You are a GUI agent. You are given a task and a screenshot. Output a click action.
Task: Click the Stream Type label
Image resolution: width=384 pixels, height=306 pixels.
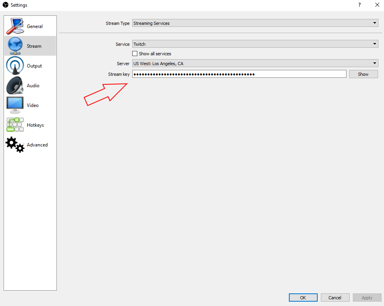118,23
